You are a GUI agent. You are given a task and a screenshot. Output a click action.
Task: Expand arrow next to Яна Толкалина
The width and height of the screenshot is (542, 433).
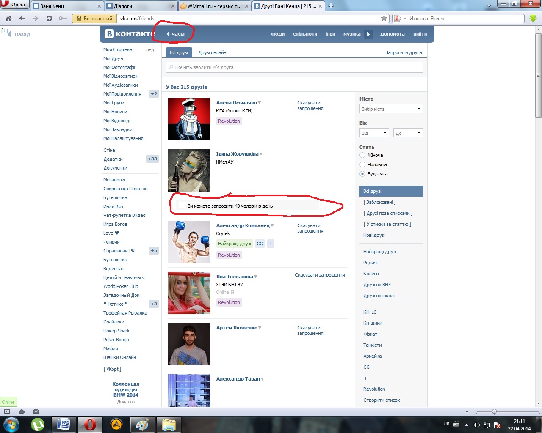tap(256, 277)
